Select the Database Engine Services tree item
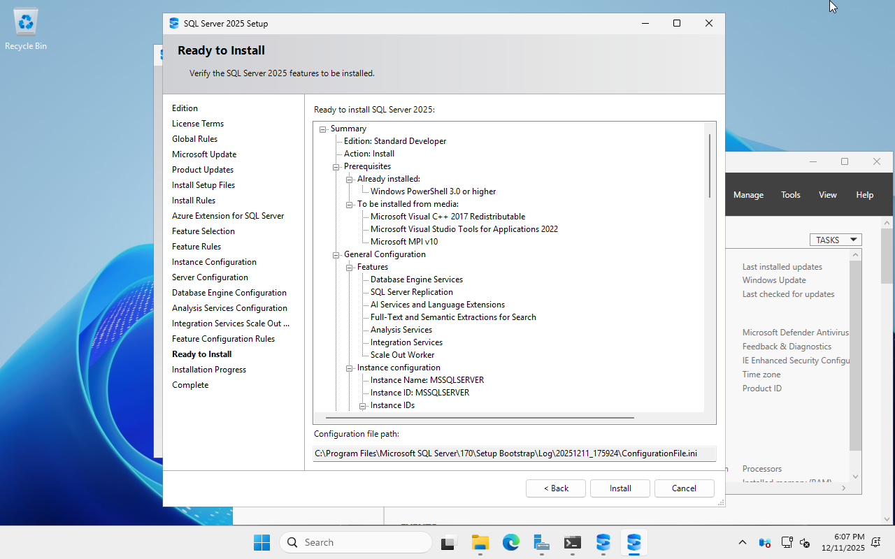895x559 pixels. [417, 279]
